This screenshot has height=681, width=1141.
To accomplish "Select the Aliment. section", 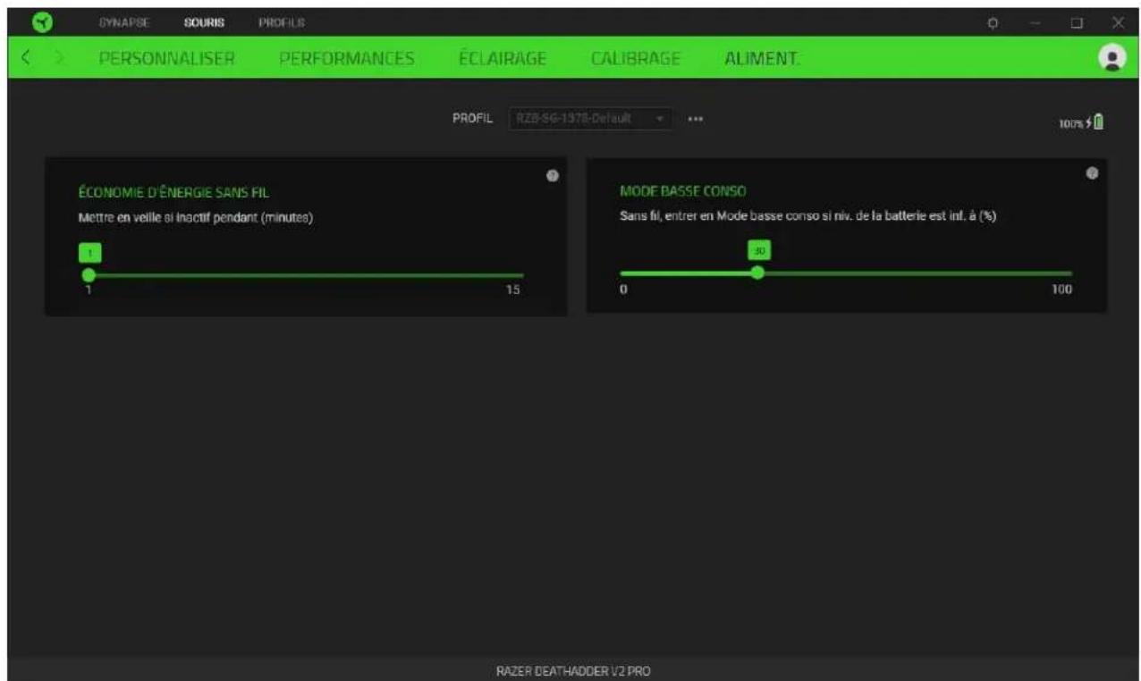I will [763, 59].
